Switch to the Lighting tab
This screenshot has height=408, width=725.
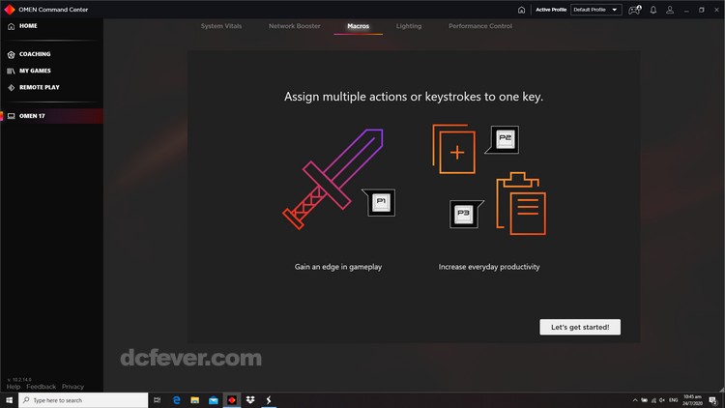pyautogui.click(x=409, y=26)
